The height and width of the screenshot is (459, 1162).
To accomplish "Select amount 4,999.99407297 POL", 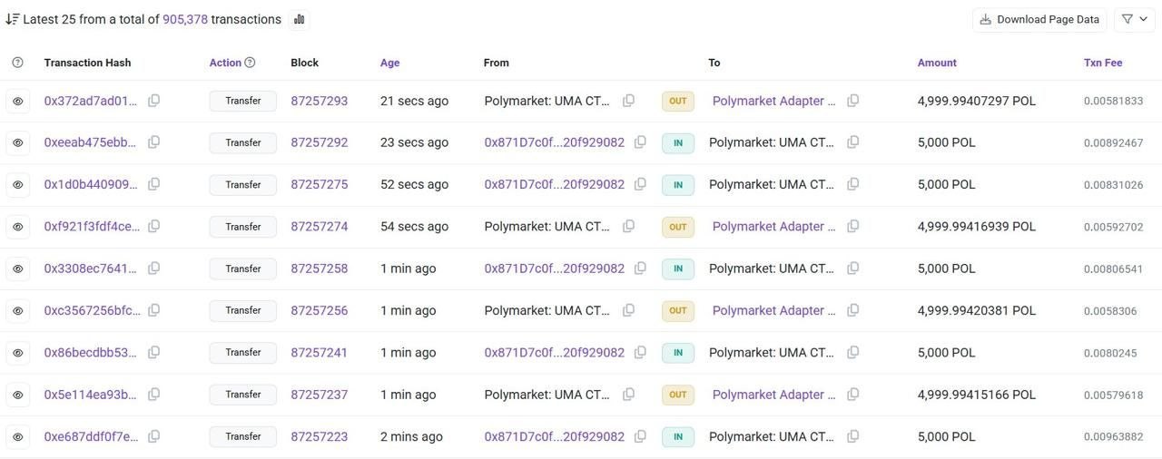I will [977, 101].
